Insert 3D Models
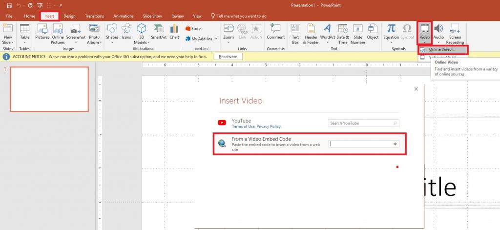The height and width of the screenshot is (230, 500). click(x=141, y=34)
